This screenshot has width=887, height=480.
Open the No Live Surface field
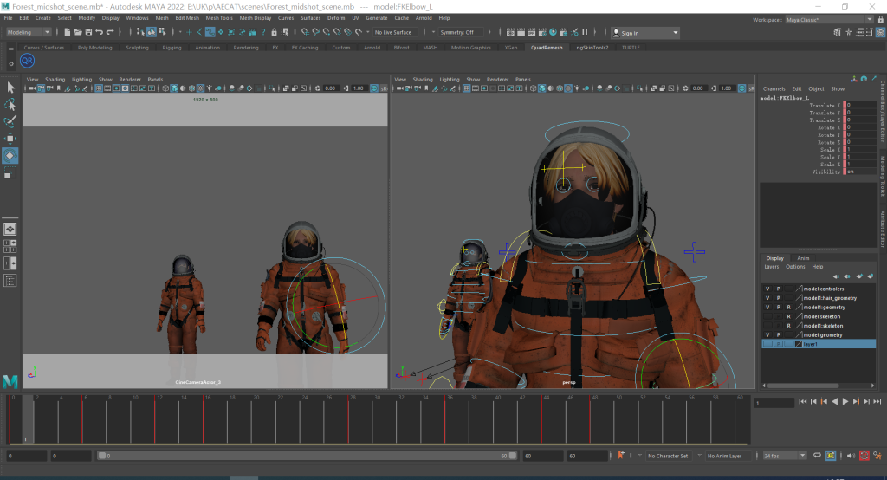(x=395, y=32)
